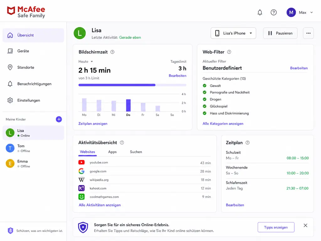Viewport: 321px width, 241px height.
Task: Dismiss the online safety tips banner
Action: point(305,225)
